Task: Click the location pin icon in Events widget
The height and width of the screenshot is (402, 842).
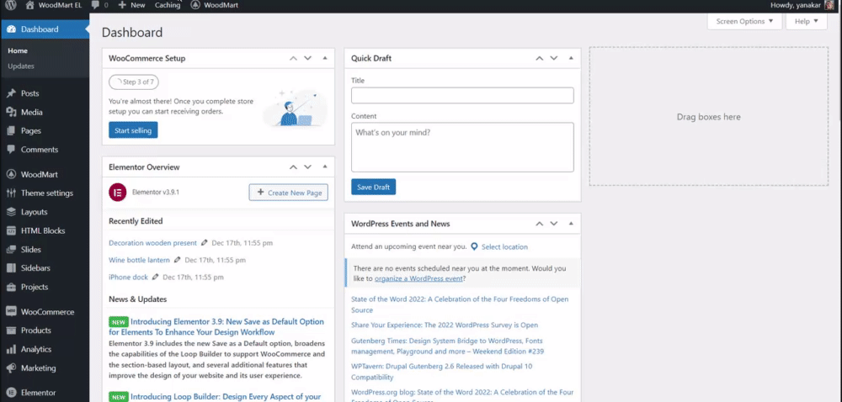Action: pos(474,246)
